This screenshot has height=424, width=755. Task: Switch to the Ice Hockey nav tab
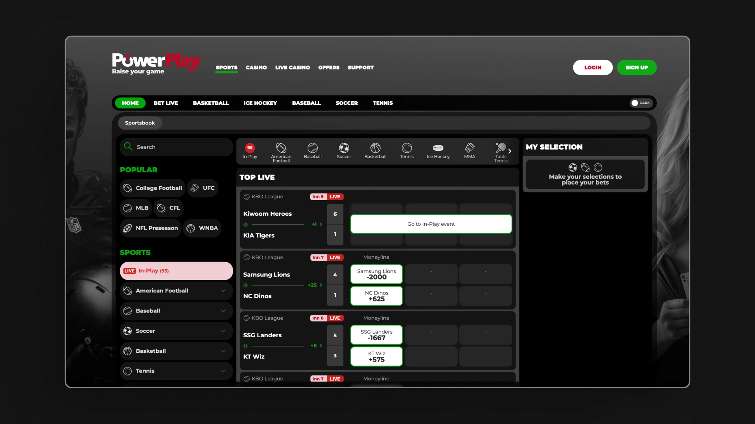pyautogui.click(x=260, y=103)
